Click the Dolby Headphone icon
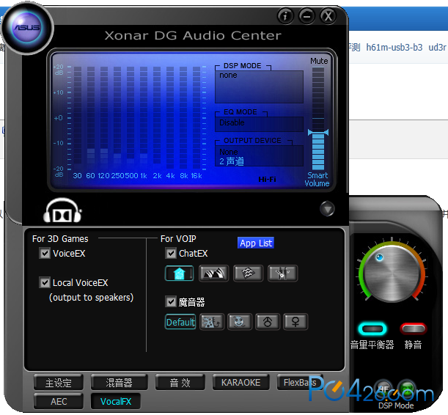 pos(62,210)
